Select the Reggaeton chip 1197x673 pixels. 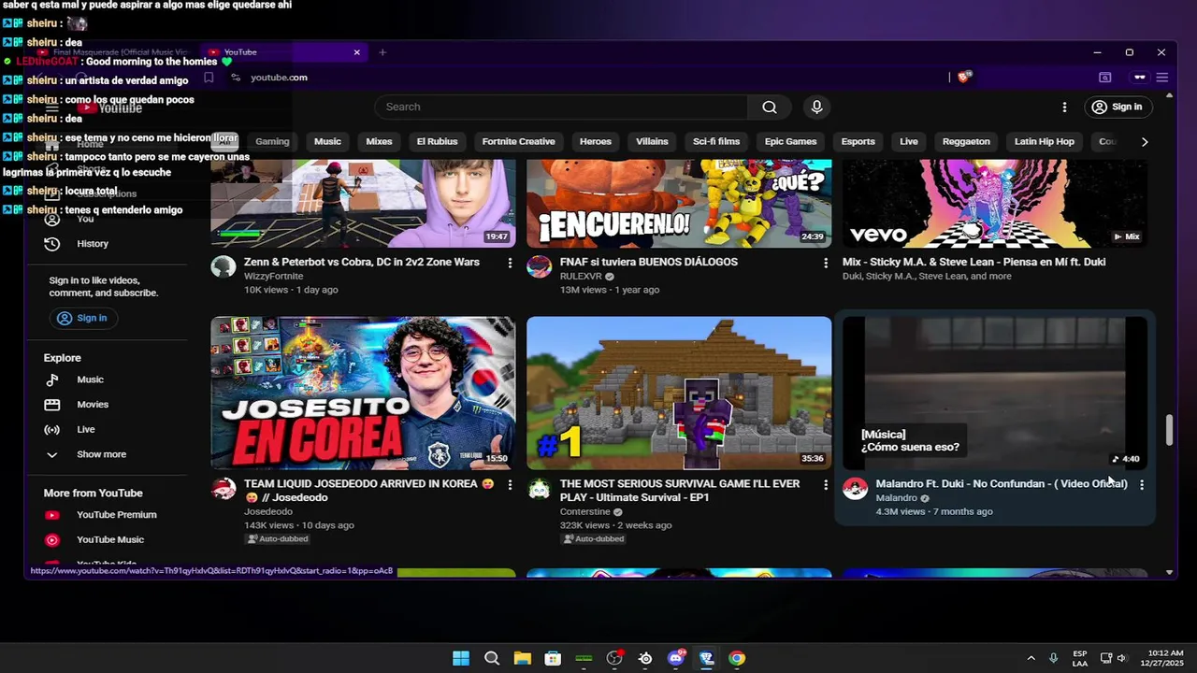pyautogui.click(x=966, y=142)
